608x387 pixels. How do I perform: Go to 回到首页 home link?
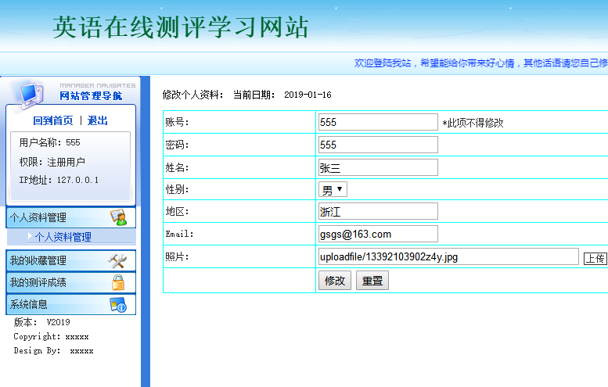point(52,121)
